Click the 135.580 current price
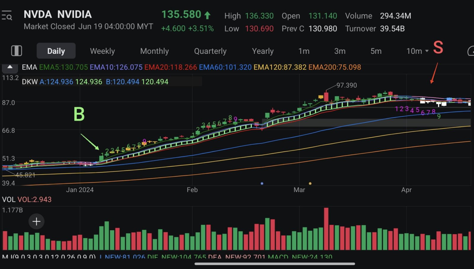The height and width of the screenshot is (269, 474). click(181, 14)
